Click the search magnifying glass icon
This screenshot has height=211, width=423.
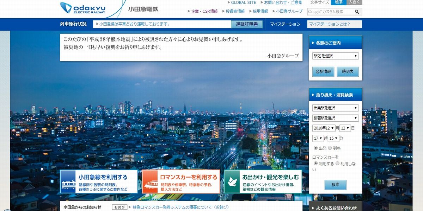click(357, 12)
